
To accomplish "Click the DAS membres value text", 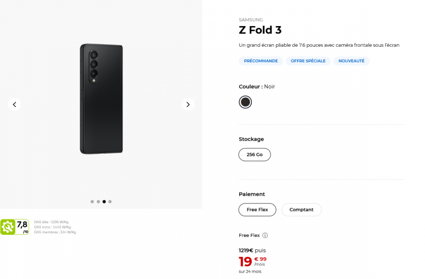I will (55, 232).
